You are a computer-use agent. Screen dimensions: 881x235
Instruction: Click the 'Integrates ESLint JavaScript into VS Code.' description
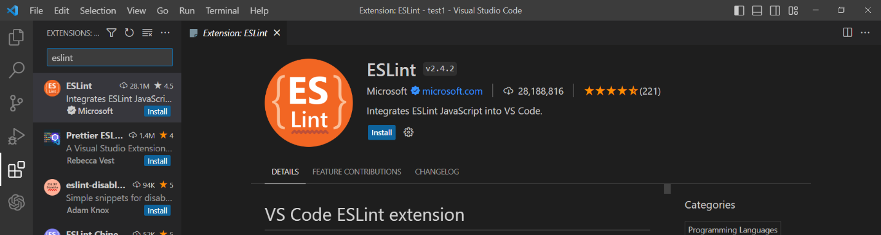point(454,111)
